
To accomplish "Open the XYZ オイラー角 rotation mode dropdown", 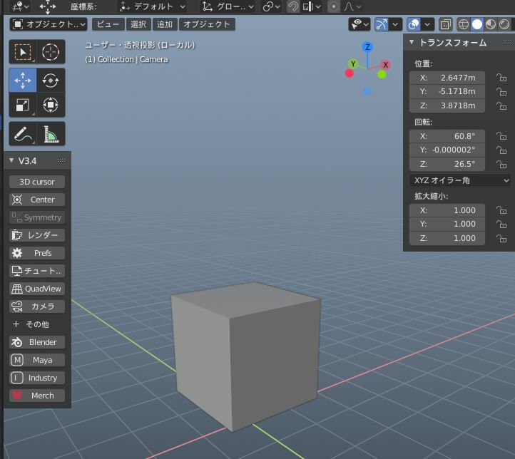I will 461,180.
